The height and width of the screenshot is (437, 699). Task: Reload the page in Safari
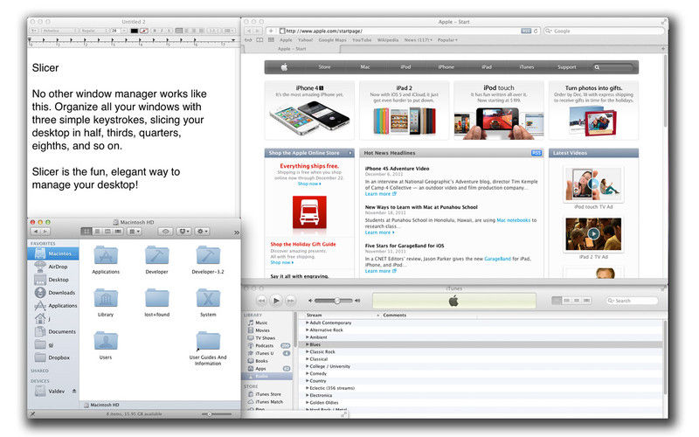(x=536, y=31)
